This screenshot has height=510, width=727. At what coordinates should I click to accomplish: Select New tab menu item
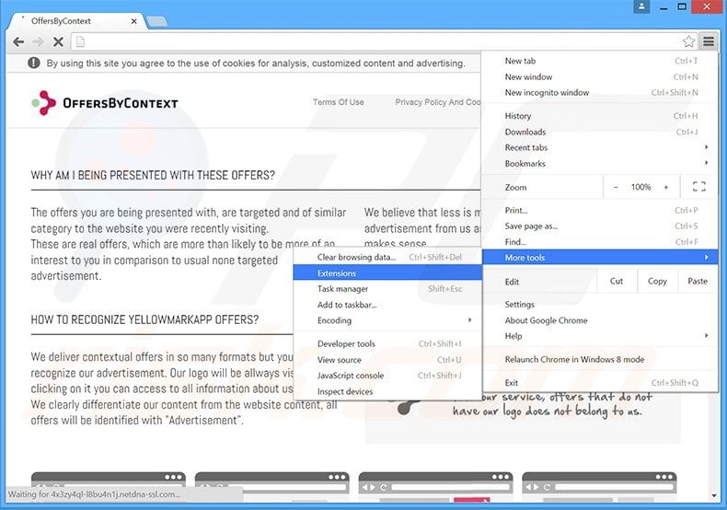pos(600,61)
